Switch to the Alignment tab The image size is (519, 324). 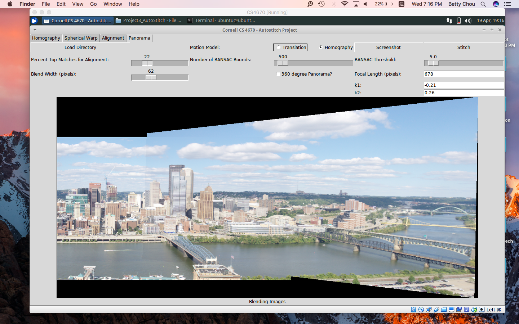(x=113, y=38)
